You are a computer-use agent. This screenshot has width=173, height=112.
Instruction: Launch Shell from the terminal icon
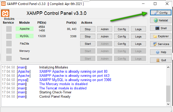click(x=161, y=28)
